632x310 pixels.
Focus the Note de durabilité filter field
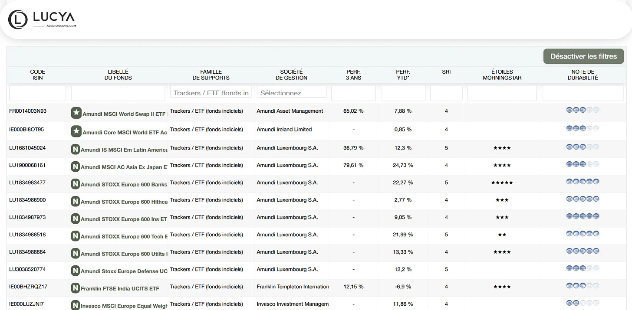point(583,93)
